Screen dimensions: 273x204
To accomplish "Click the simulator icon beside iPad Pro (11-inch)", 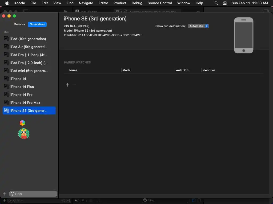I will [7, 55].
